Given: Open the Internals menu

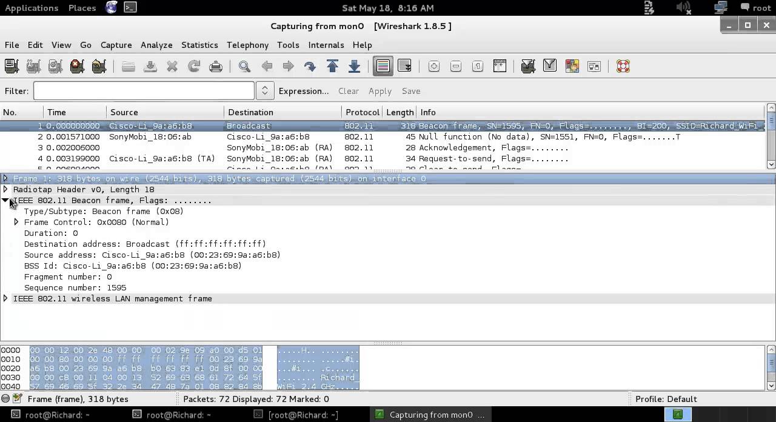Looking at the screenshot, I should click(x=326, y=45).
